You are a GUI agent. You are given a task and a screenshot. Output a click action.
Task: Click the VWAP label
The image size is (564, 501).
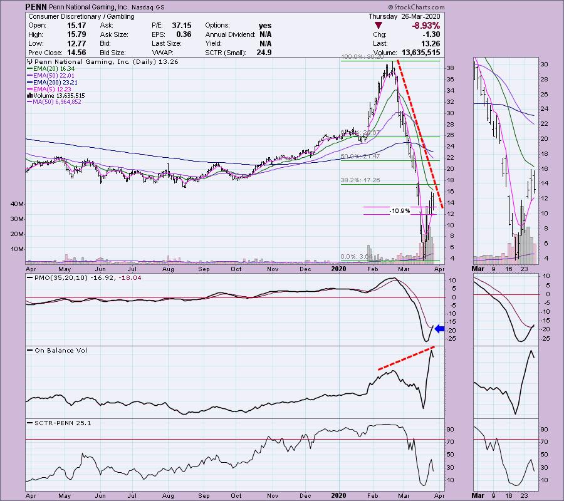(x=162, y=53)
